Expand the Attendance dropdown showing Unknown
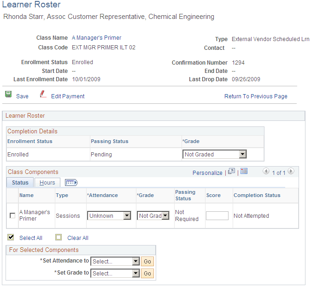Viewport: 311px width, 287px height. pyautogui.click(x=127, y=215)
